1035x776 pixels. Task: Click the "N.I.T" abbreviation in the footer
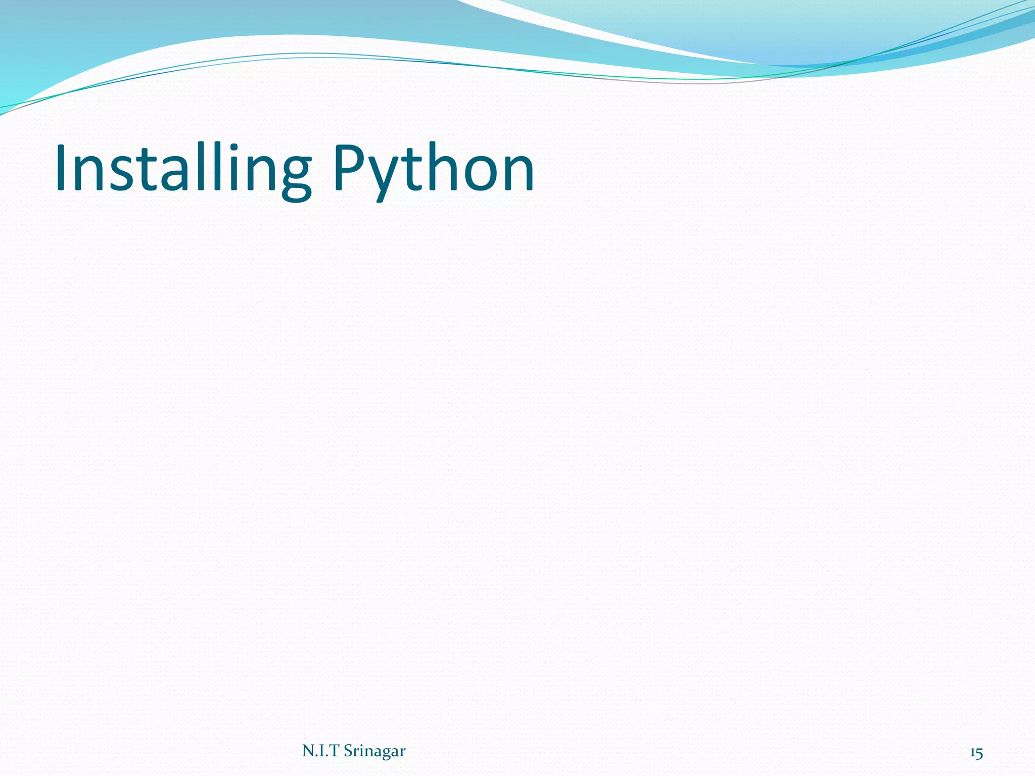pos(320,751)
